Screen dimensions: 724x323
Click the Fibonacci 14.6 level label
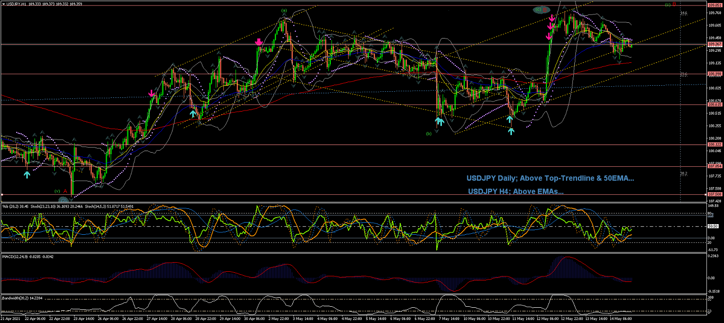pos(684,13)
